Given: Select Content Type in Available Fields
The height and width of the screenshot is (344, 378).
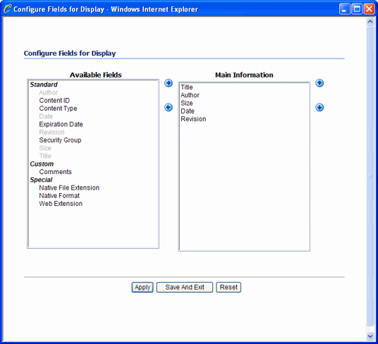Looking at the screenshot, I should point(58,109).
